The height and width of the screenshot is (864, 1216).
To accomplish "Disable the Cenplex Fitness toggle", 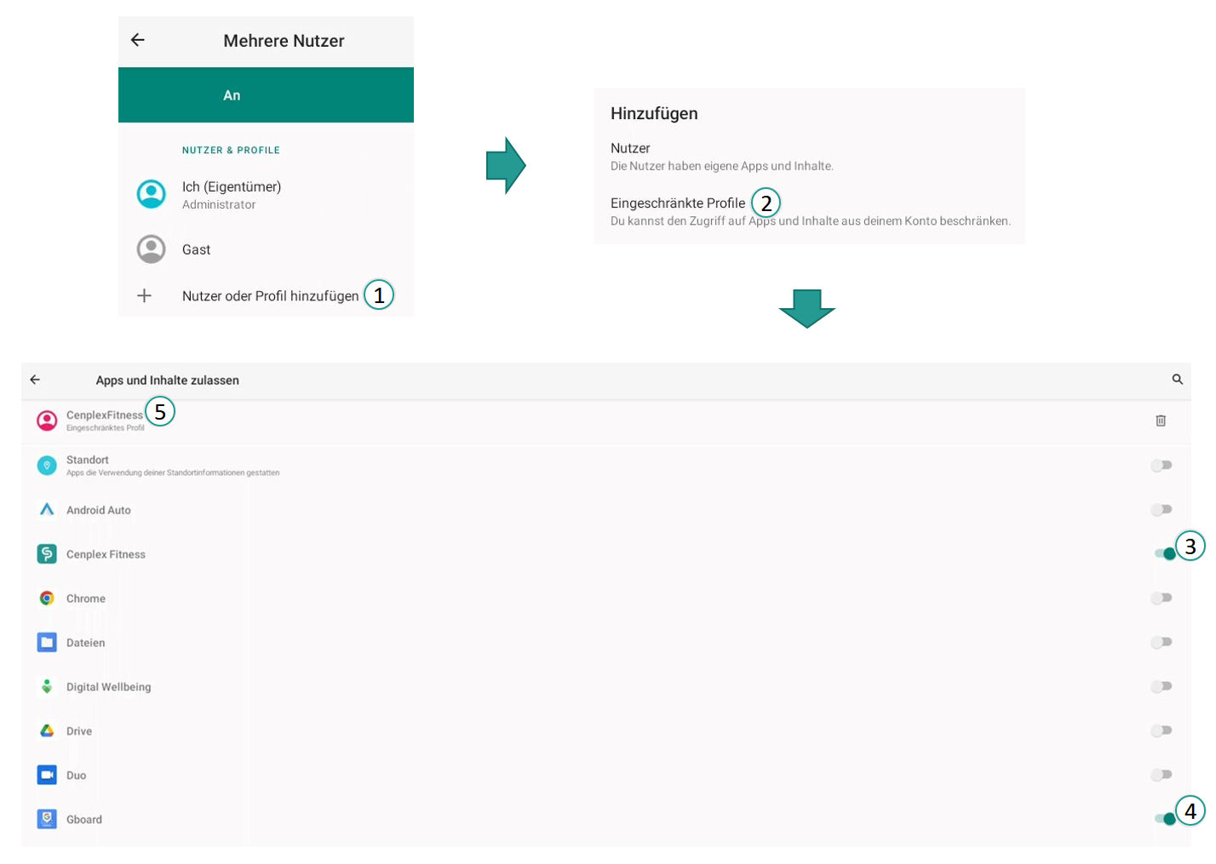I will 1165,554.
